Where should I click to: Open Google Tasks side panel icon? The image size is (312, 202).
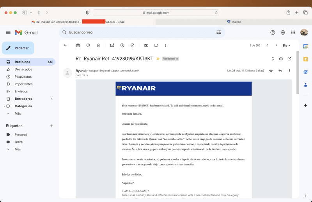(305, 72)
